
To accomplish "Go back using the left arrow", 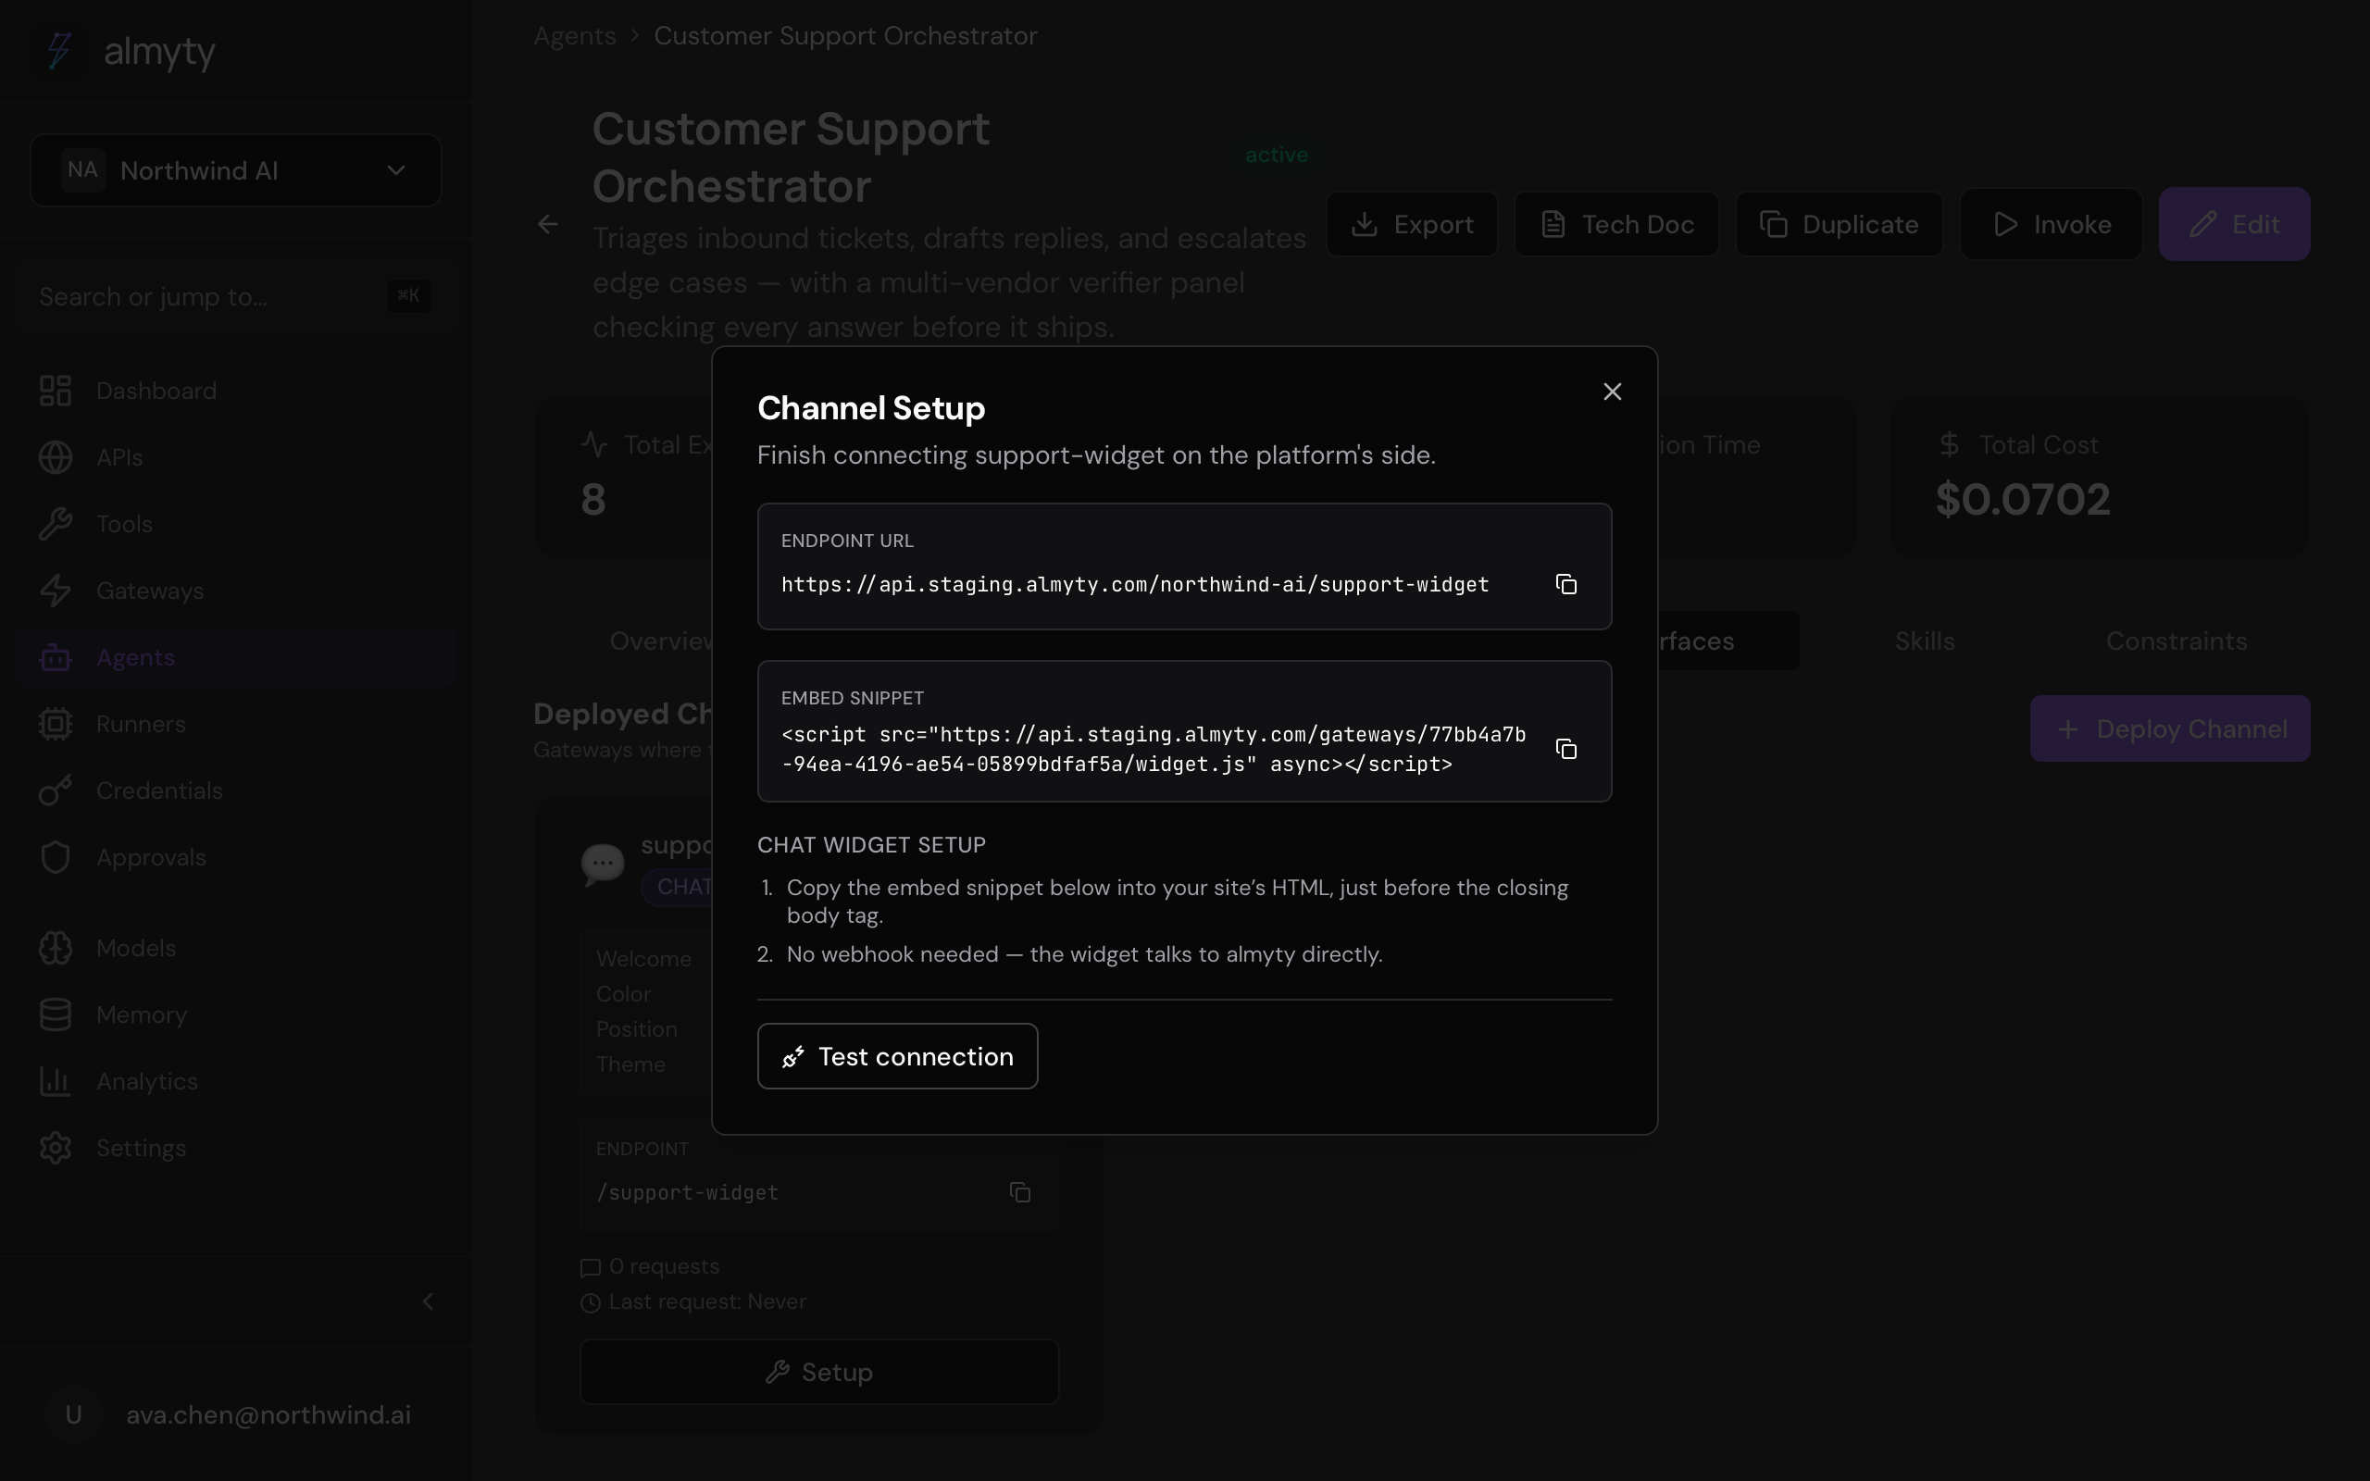I will 547,224.
